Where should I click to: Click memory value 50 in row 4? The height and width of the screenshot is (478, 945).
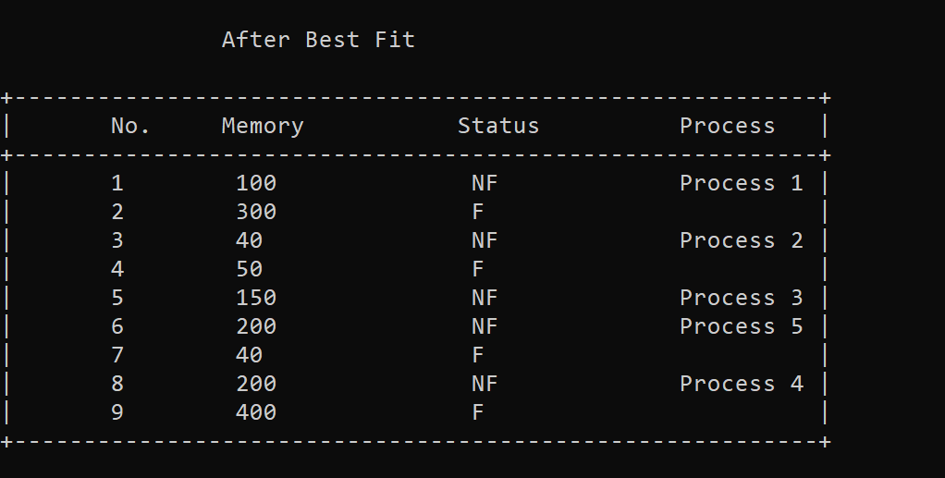point(250,269)
